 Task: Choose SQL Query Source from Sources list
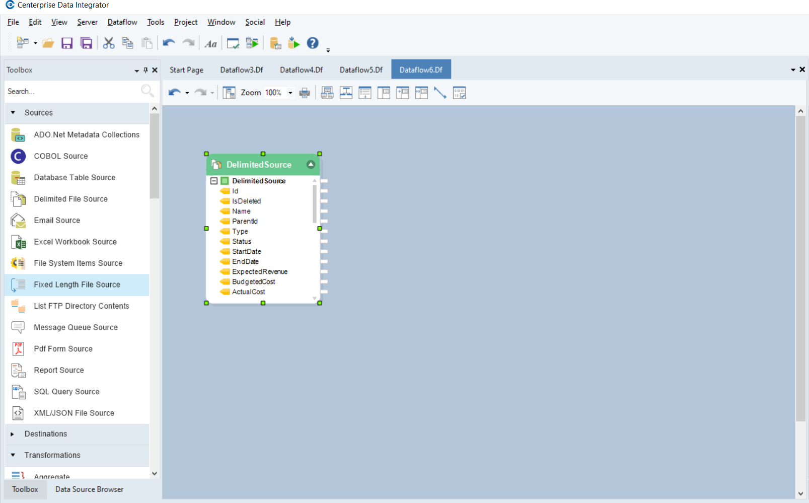tap(66, 392)
